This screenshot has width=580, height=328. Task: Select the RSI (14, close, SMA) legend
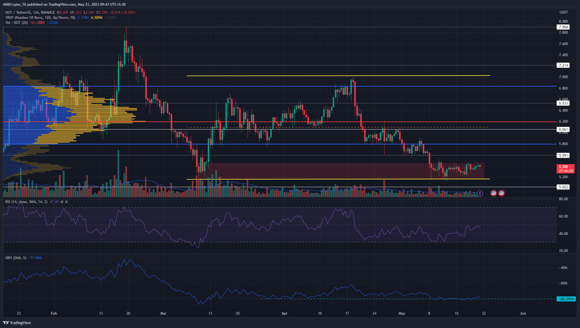click(x=26, y=202)
